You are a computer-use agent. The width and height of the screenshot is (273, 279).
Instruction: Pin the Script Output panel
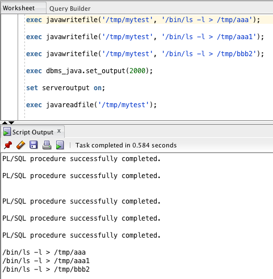point(8,145)
